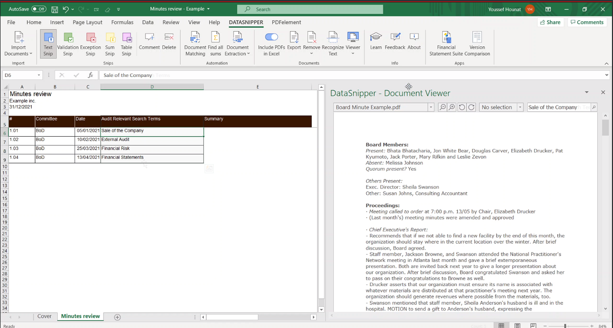Collapse the ribbon

607,63
